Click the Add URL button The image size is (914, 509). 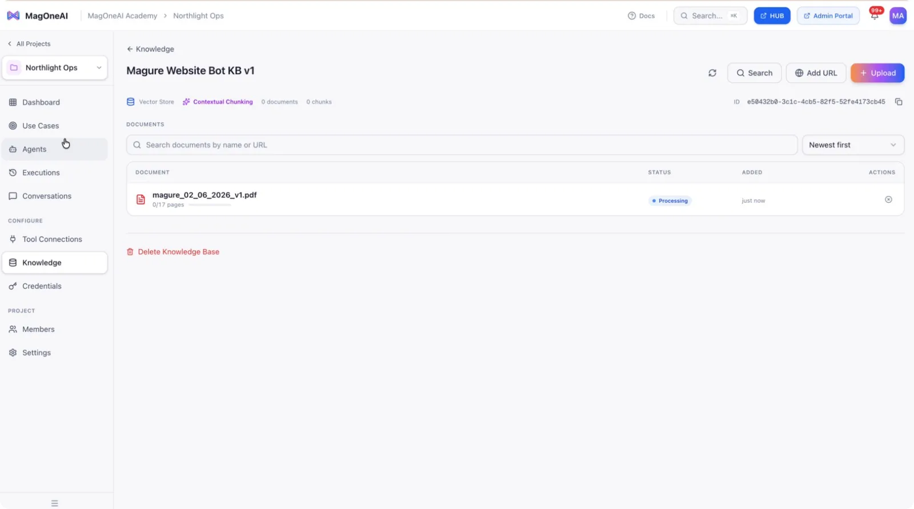[816, 73]
